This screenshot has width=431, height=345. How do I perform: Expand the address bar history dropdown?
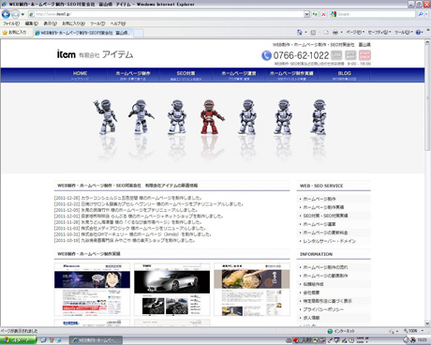tap(306, 14)
